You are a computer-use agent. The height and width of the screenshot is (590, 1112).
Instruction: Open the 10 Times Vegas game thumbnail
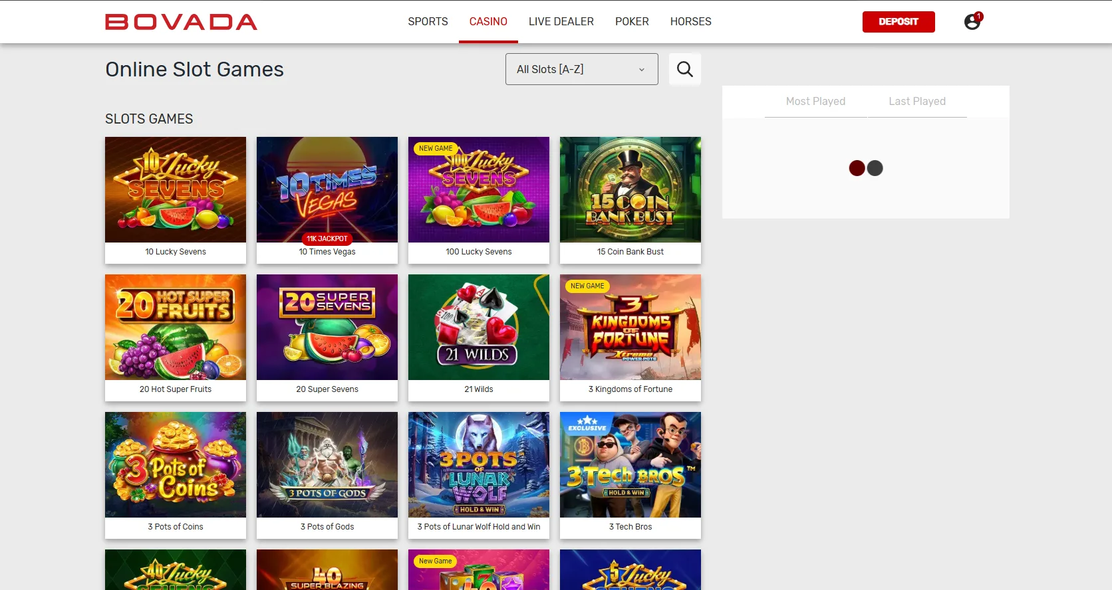click(327, 189)
